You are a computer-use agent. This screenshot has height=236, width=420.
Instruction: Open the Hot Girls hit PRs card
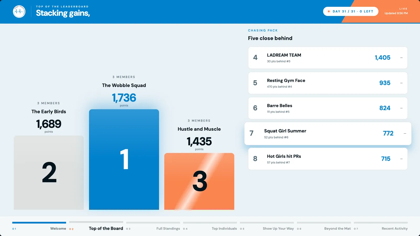tap(328, 159)
